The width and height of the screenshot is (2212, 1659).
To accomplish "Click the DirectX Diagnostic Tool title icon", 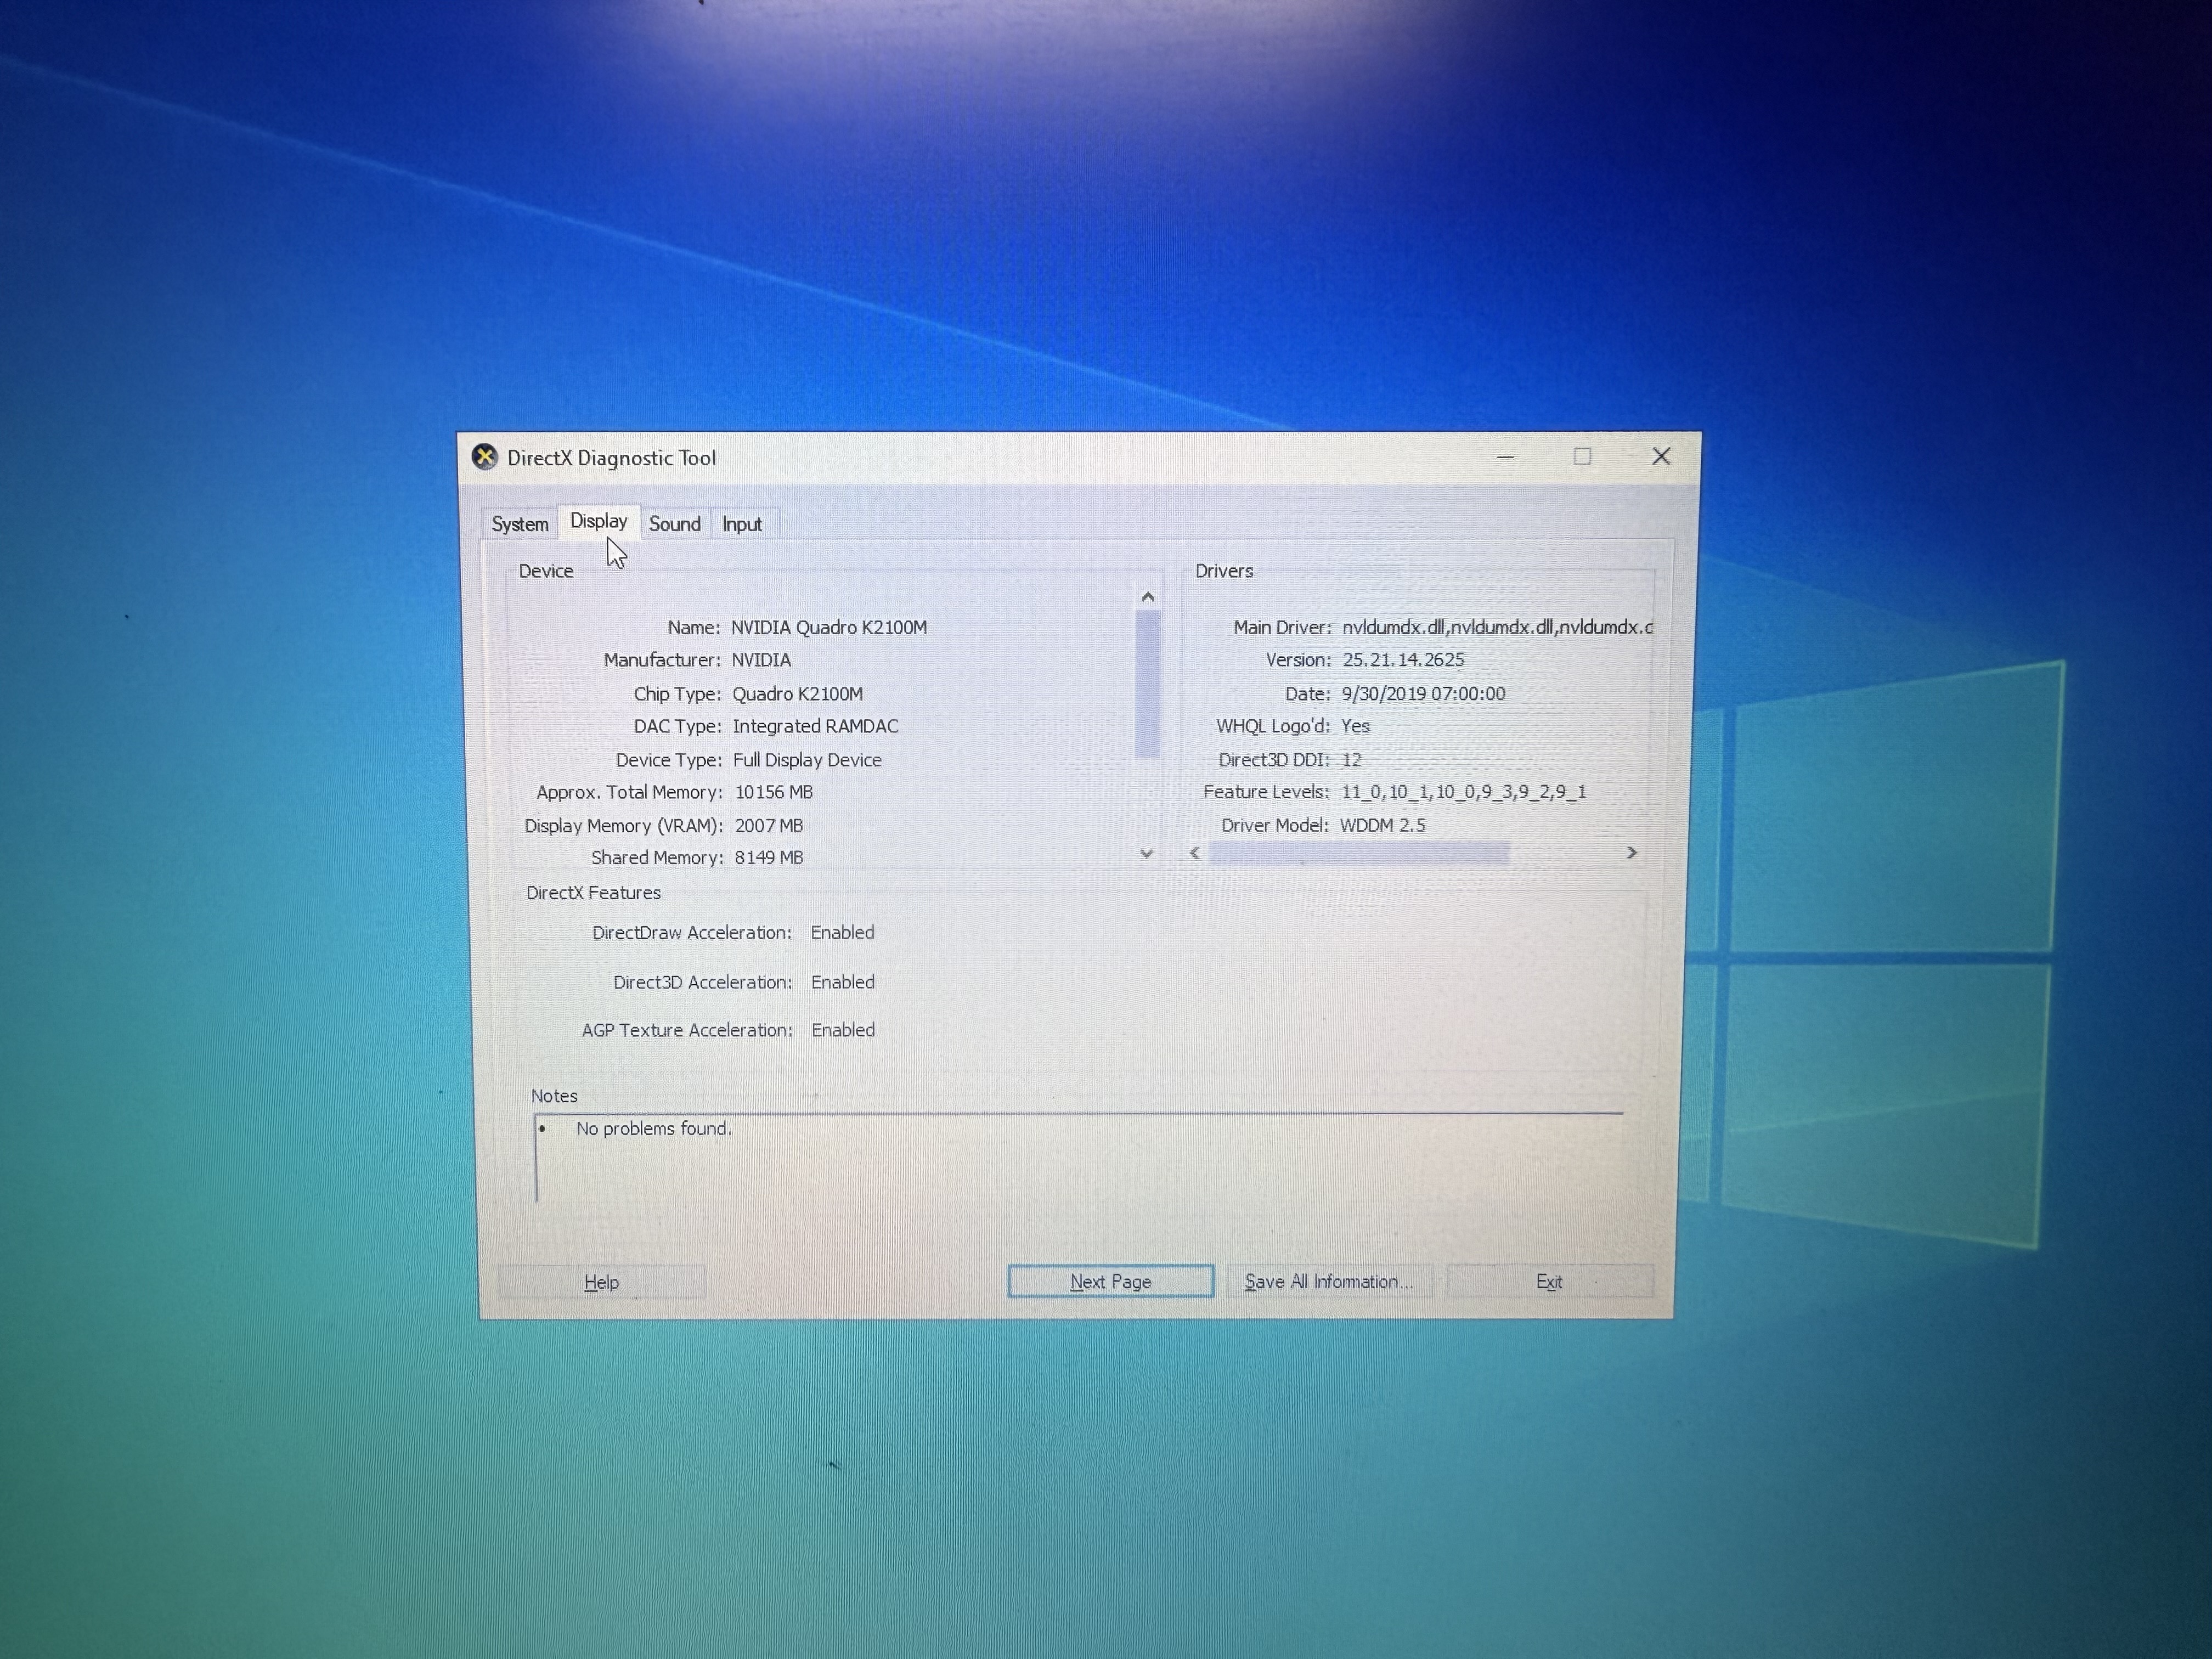I will [x=485, y=457].
